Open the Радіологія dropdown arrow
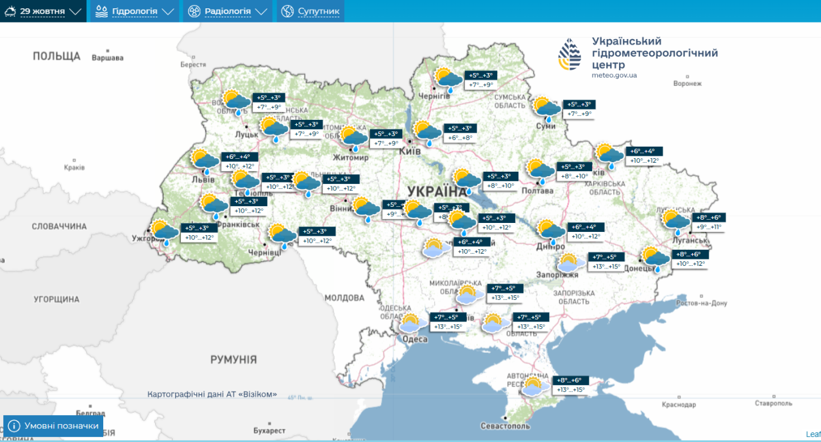Screen dimensions: 821x442 [260, 11]
